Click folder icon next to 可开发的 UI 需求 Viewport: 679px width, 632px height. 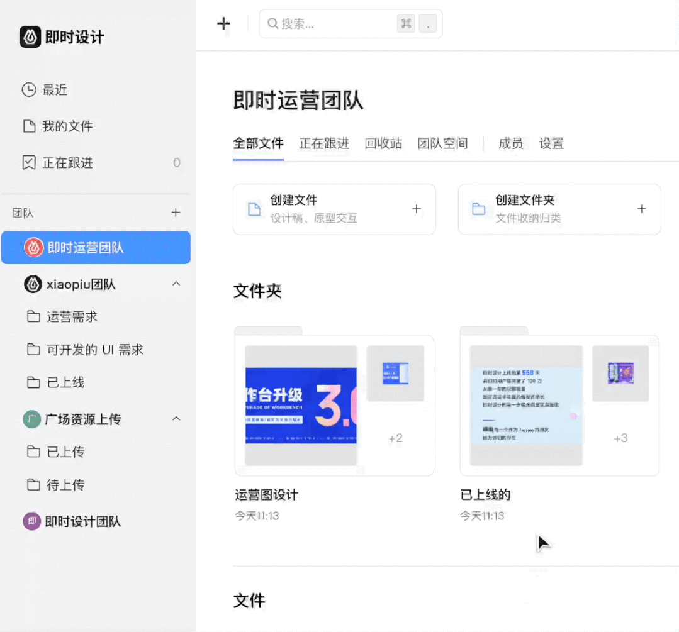[x=33, y=350]
